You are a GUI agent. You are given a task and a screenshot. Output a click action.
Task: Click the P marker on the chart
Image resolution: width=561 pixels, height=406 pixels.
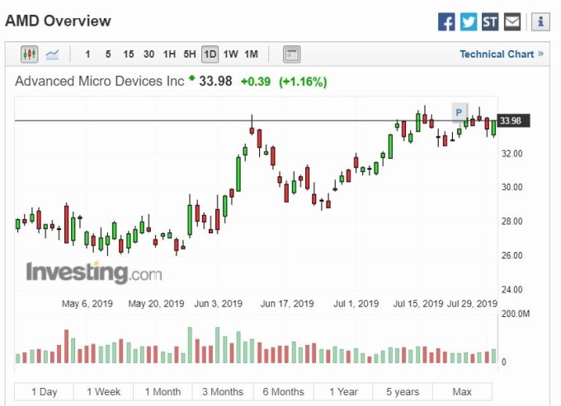point(460,113)
